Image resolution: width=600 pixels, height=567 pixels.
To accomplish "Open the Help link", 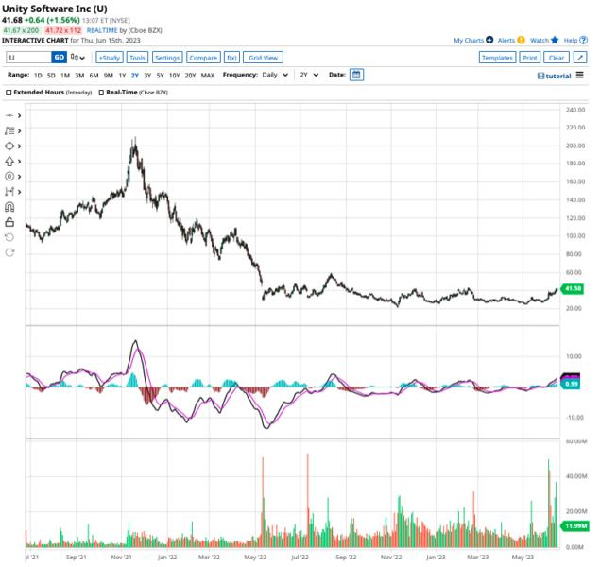I will pos(571,41).
